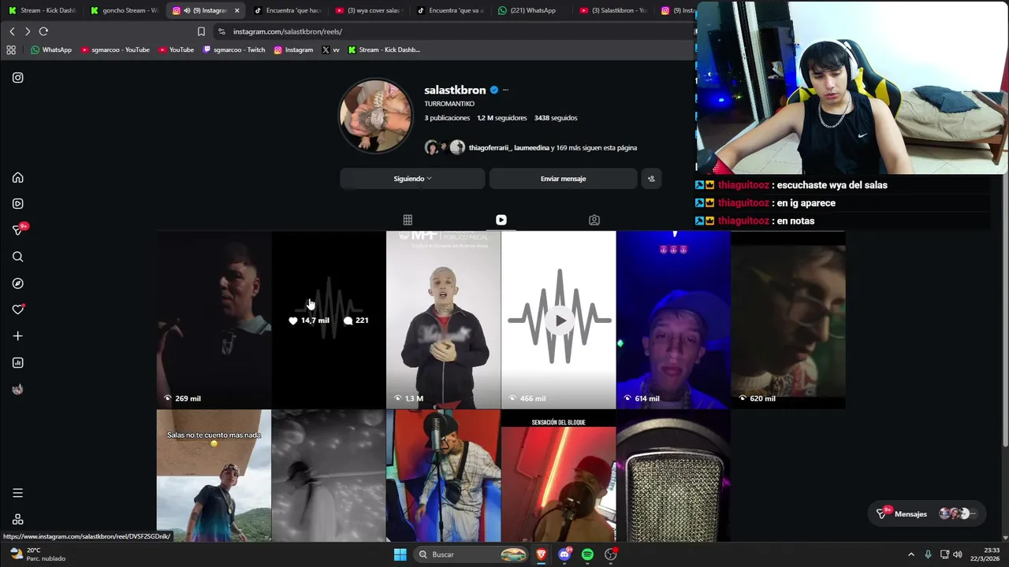1009x567 pixels.
Task: Open the 'sgmarcoo - YouTube' bookmark
Action: click(x=115, y=50)
